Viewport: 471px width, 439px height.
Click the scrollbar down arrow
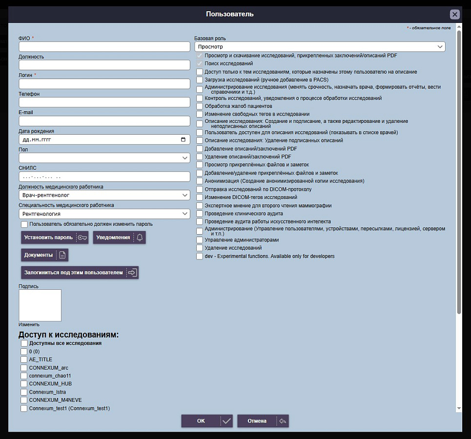(459, 408)
